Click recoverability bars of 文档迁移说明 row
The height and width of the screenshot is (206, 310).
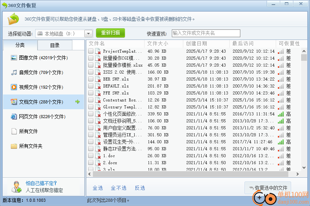click(281, 121)
